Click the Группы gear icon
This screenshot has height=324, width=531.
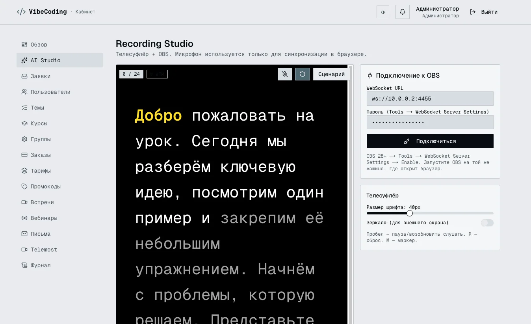24,139
